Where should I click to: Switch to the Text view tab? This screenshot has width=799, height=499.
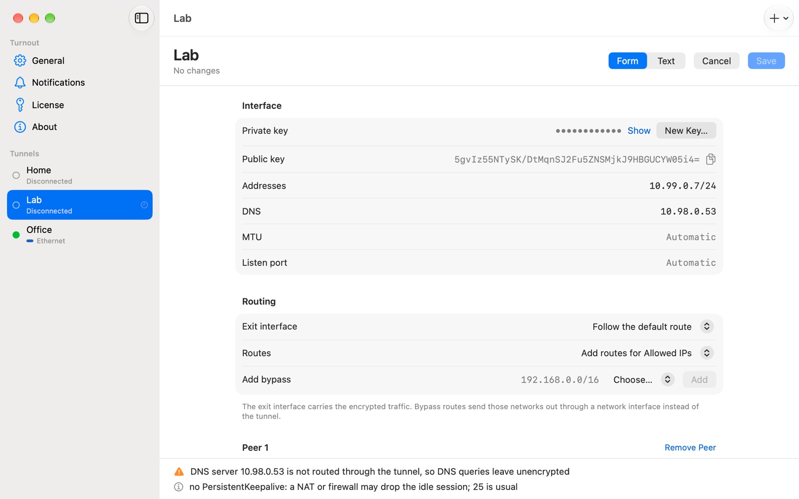666,61
